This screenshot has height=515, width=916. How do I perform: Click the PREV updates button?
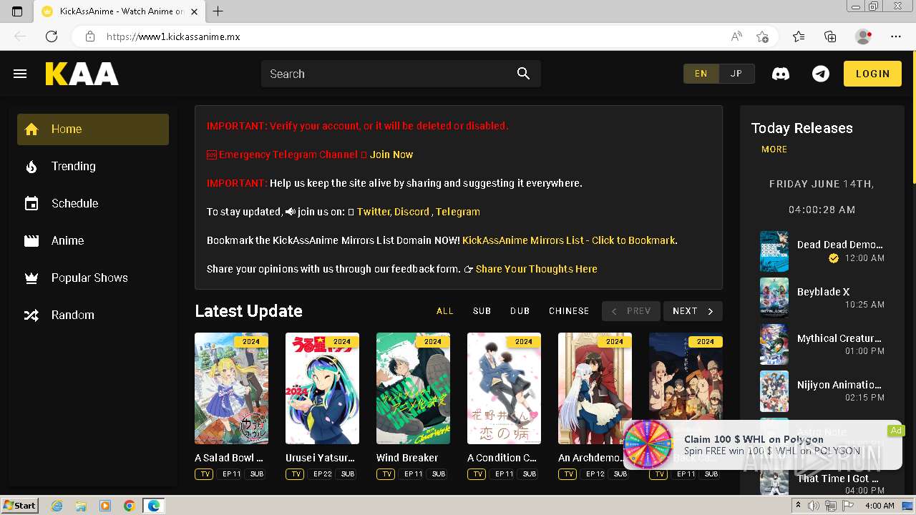(630, 311)
